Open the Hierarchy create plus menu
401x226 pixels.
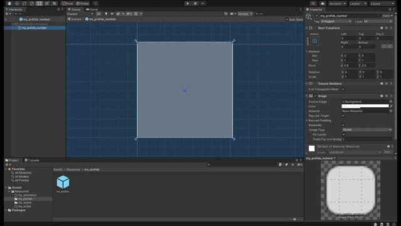pyautogui.click(x=8, y=14)
